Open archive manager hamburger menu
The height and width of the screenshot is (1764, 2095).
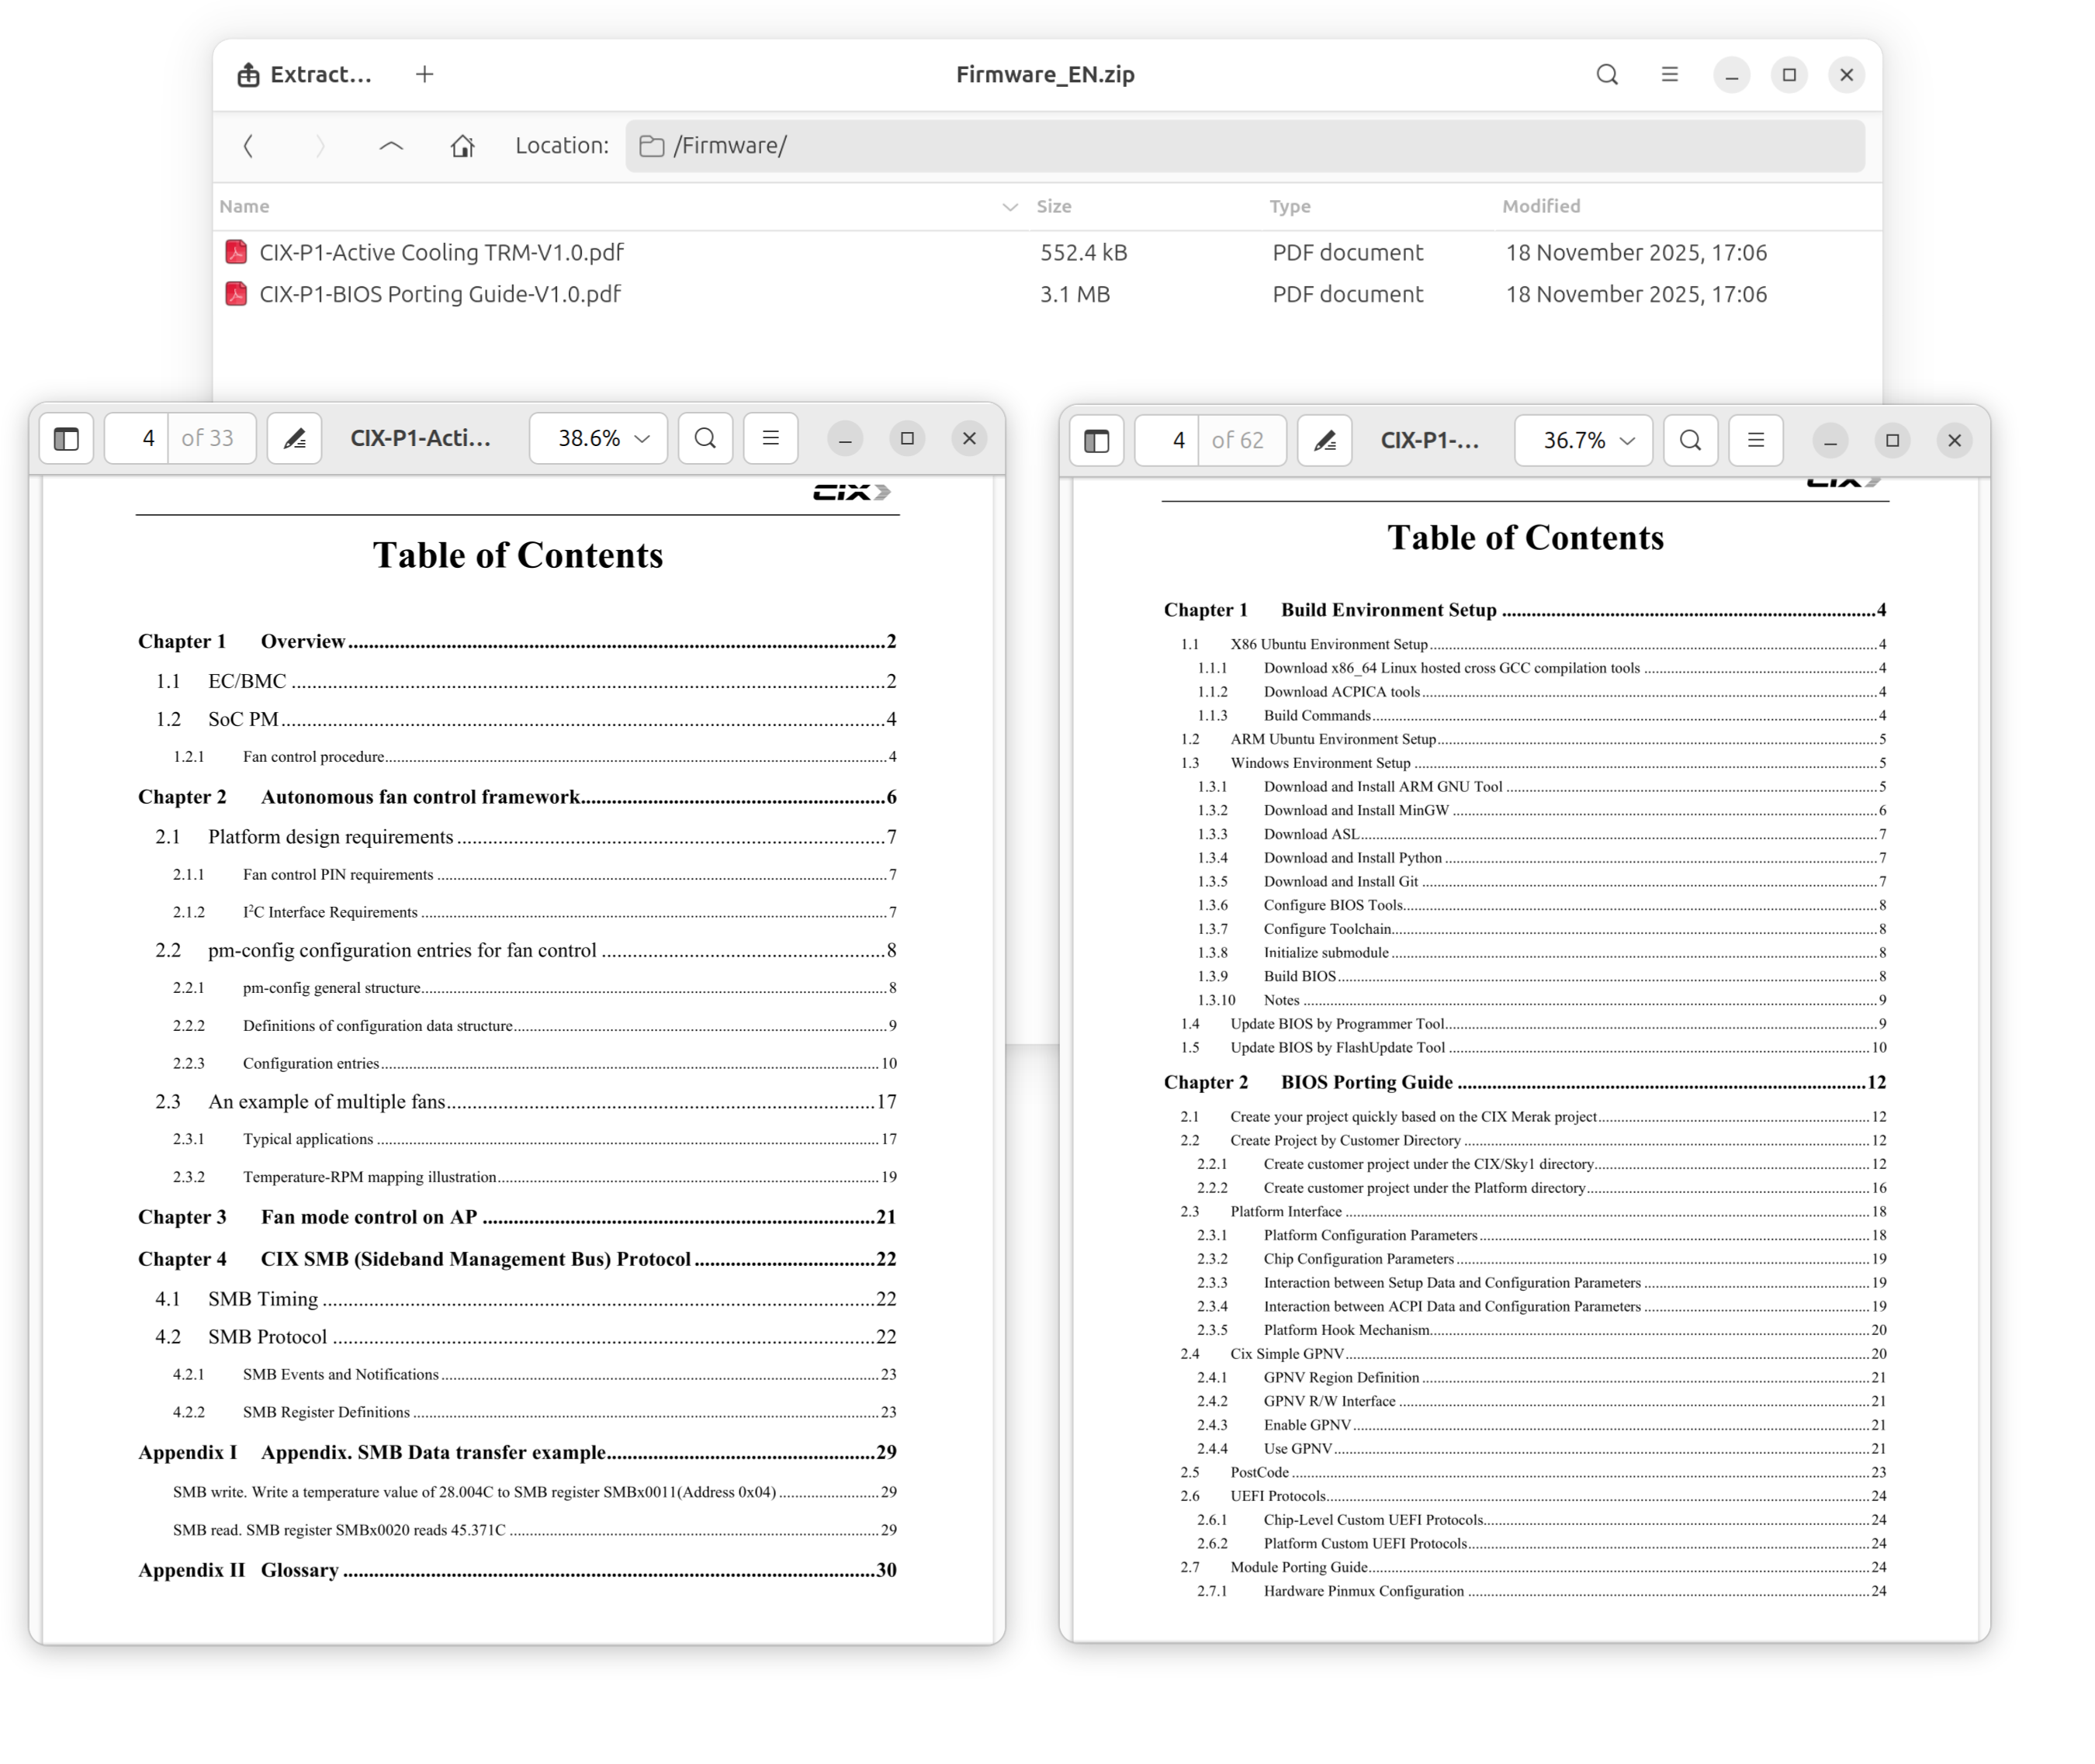point(1668,75)
